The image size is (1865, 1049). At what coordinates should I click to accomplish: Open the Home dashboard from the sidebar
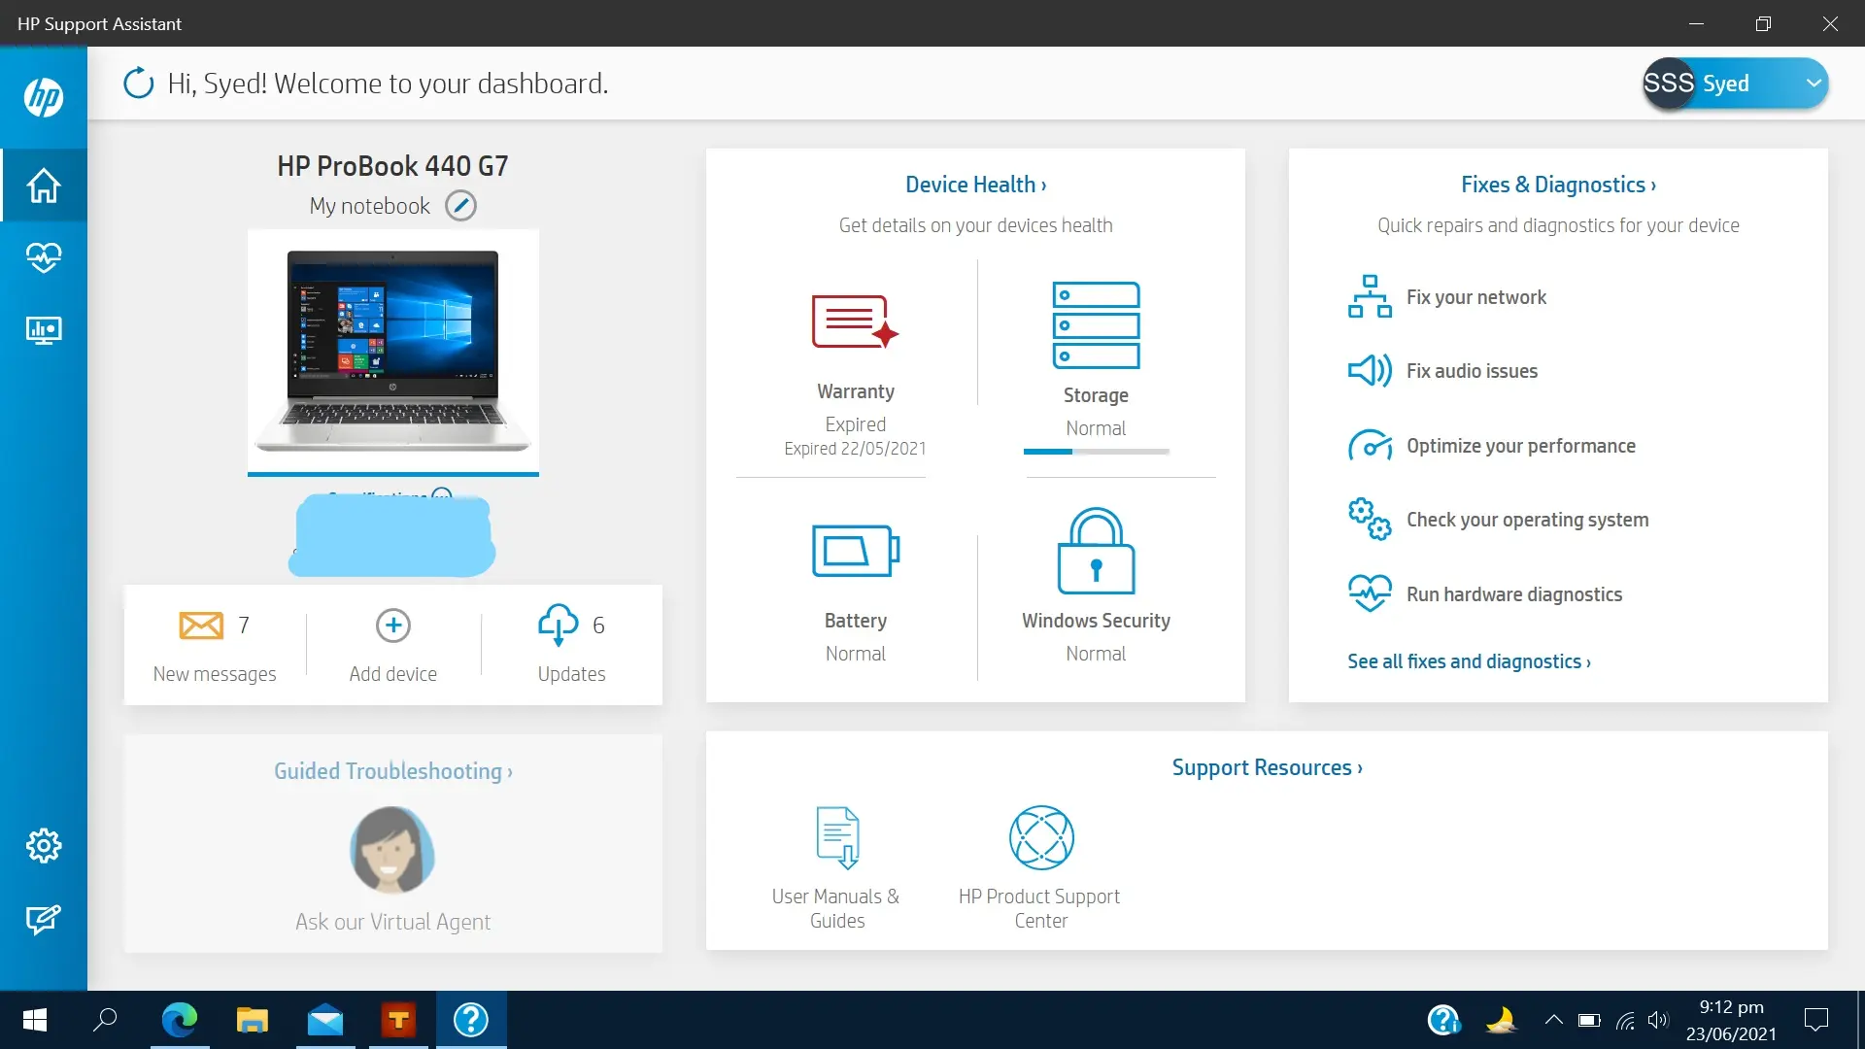pyautogui.click(x=44, y=185)
